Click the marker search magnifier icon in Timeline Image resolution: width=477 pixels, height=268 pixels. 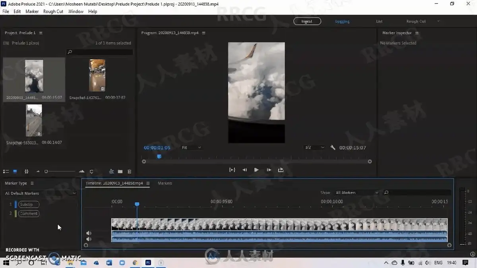pos(386,193)
